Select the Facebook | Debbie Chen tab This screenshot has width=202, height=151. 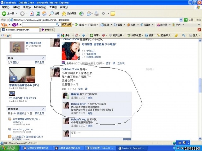20,30
